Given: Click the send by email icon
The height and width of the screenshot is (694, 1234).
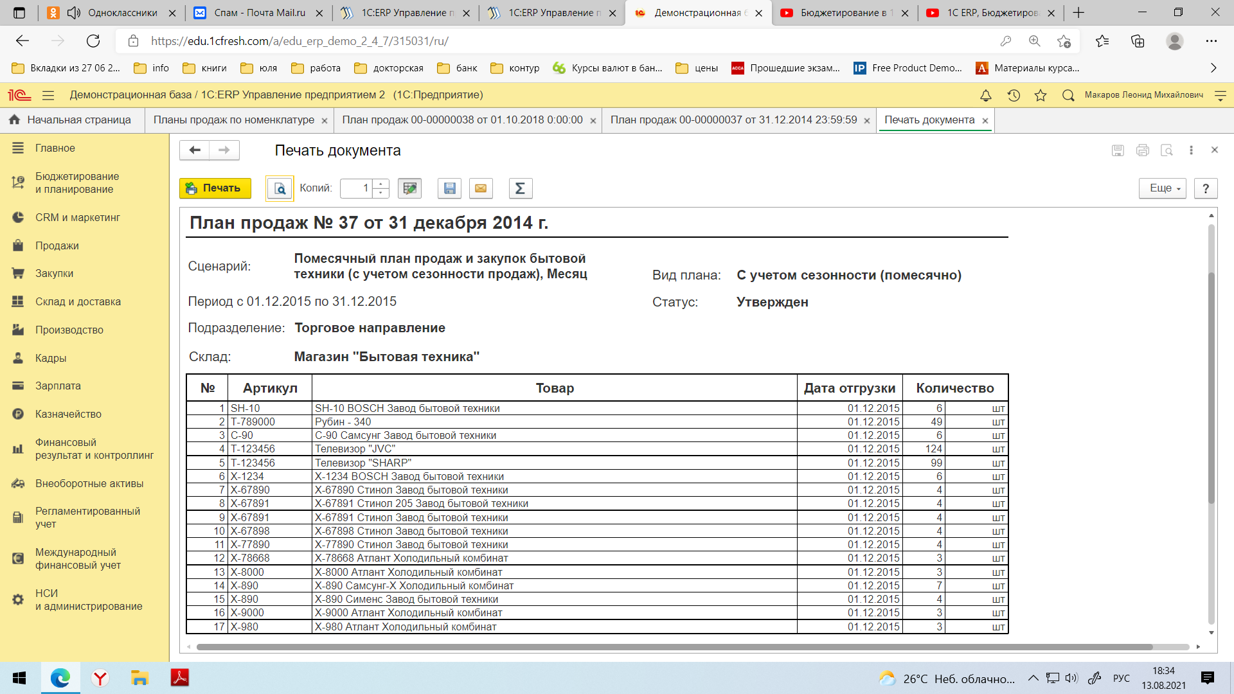Looking at the screenshot, I should click(481, 187).
